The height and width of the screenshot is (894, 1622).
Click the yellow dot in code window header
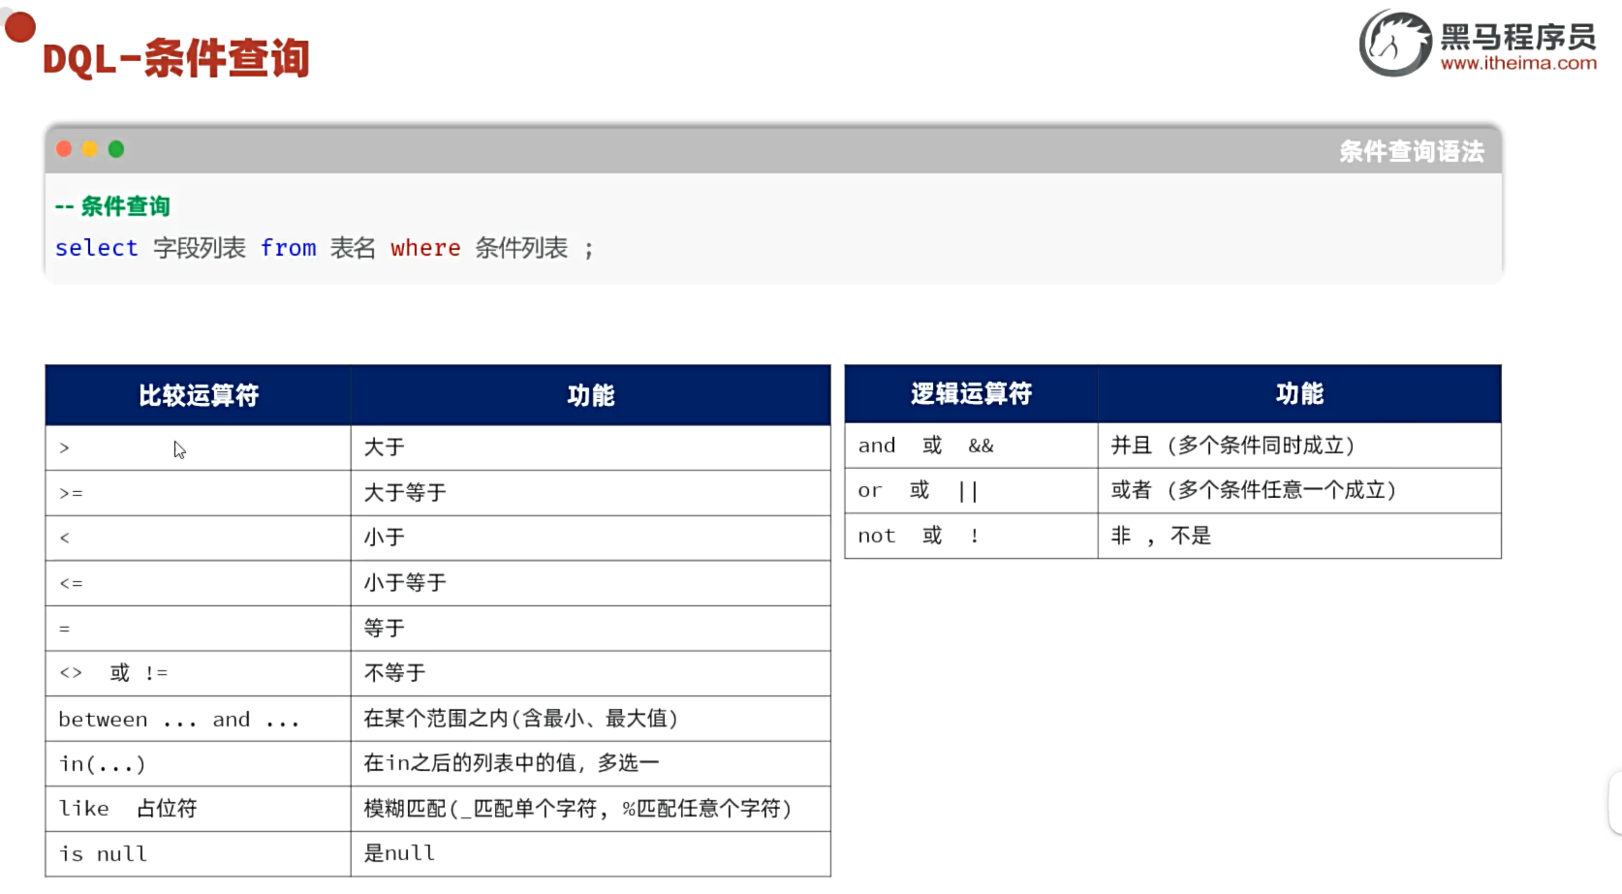click(90, 149)
